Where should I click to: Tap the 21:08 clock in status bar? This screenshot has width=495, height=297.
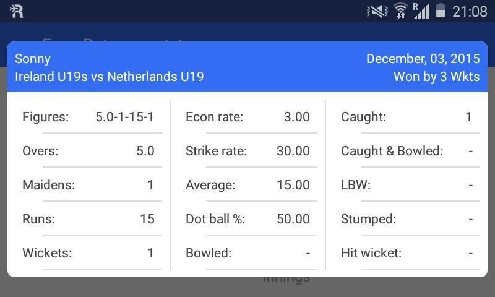[x=470, y=11]
